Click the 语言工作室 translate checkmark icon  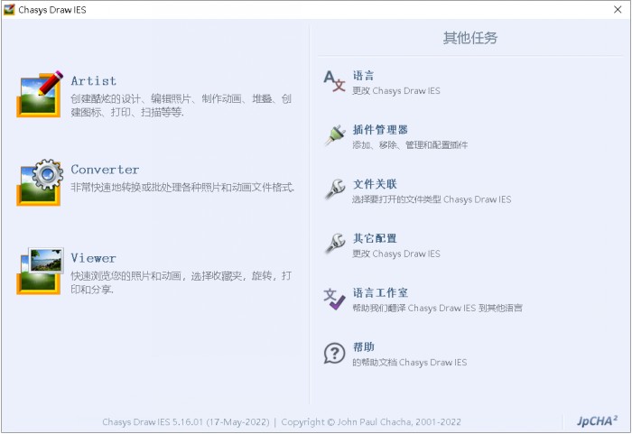pos(335,299)
